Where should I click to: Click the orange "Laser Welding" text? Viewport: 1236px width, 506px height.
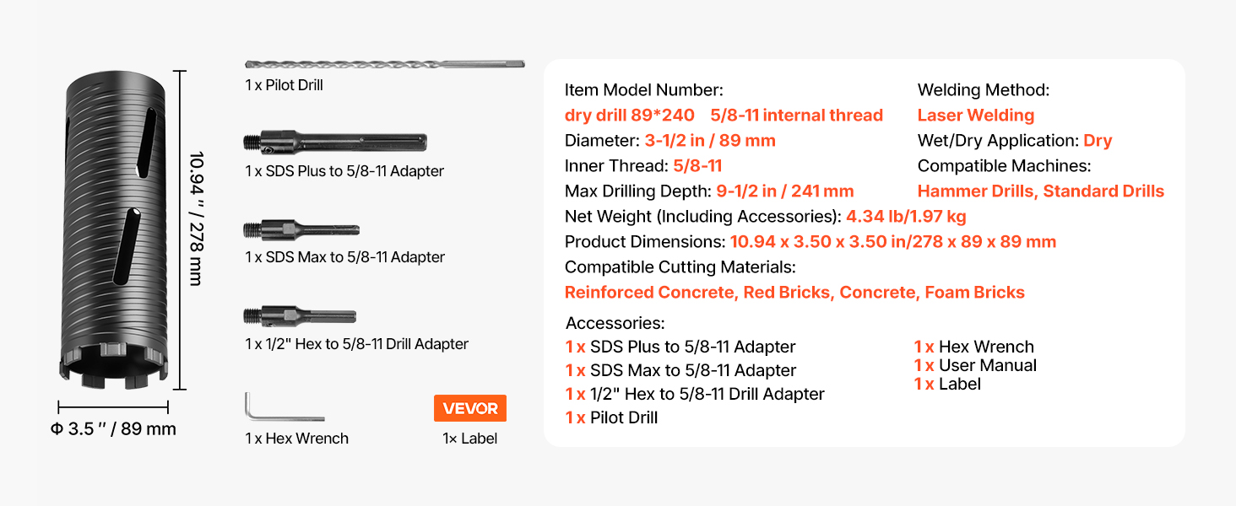(x=976, y=116)
